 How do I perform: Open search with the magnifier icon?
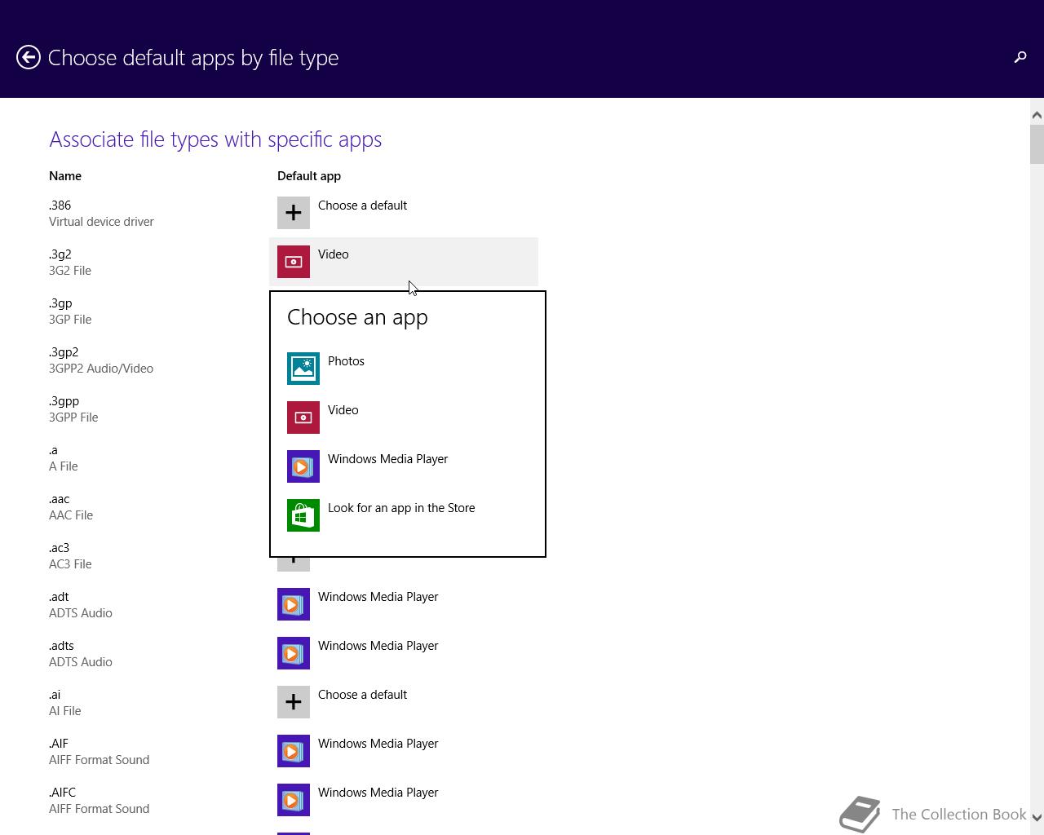(1020, 57)
